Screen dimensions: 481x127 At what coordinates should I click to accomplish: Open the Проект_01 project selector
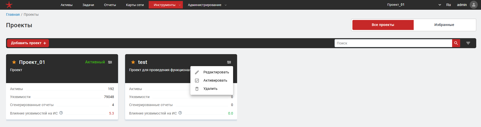click(x=414, y=5)
